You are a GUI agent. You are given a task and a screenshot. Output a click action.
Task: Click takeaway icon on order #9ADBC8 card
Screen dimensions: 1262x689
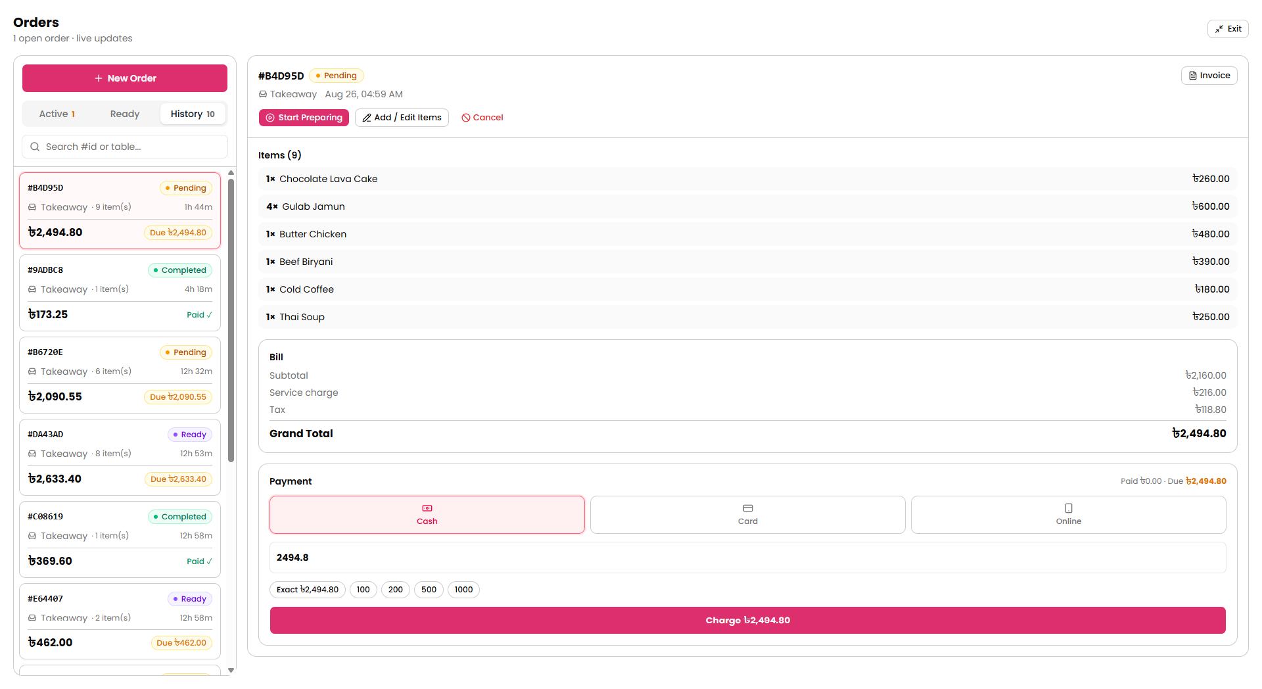32,289
